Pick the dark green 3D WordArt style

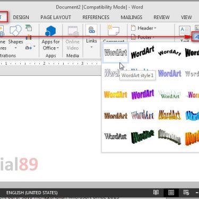click(143, 137)
